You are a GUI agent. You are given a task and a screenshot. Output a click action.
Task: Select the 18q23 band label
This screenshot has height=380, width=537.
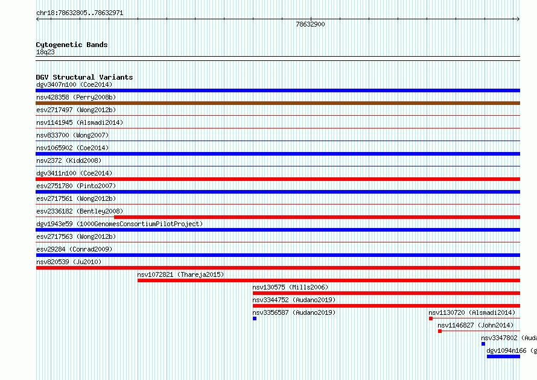pos(45,52)
